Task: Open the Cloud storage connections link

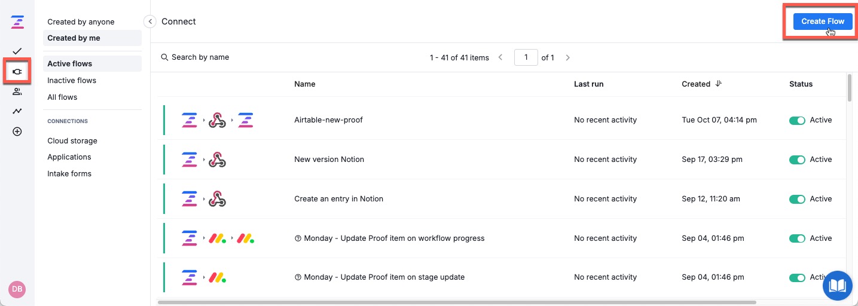Action: point(72,141)
